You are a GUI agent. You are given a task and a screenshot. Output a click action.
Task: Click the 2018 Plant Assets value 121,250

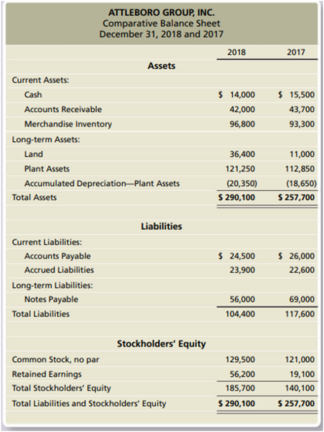coord(241,169)
